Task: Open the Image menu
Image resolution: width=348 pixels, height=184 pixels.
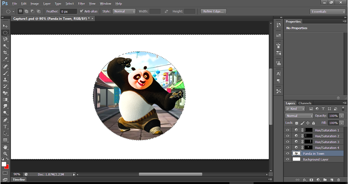Action: pyautogui.click(x=35, y=4)
